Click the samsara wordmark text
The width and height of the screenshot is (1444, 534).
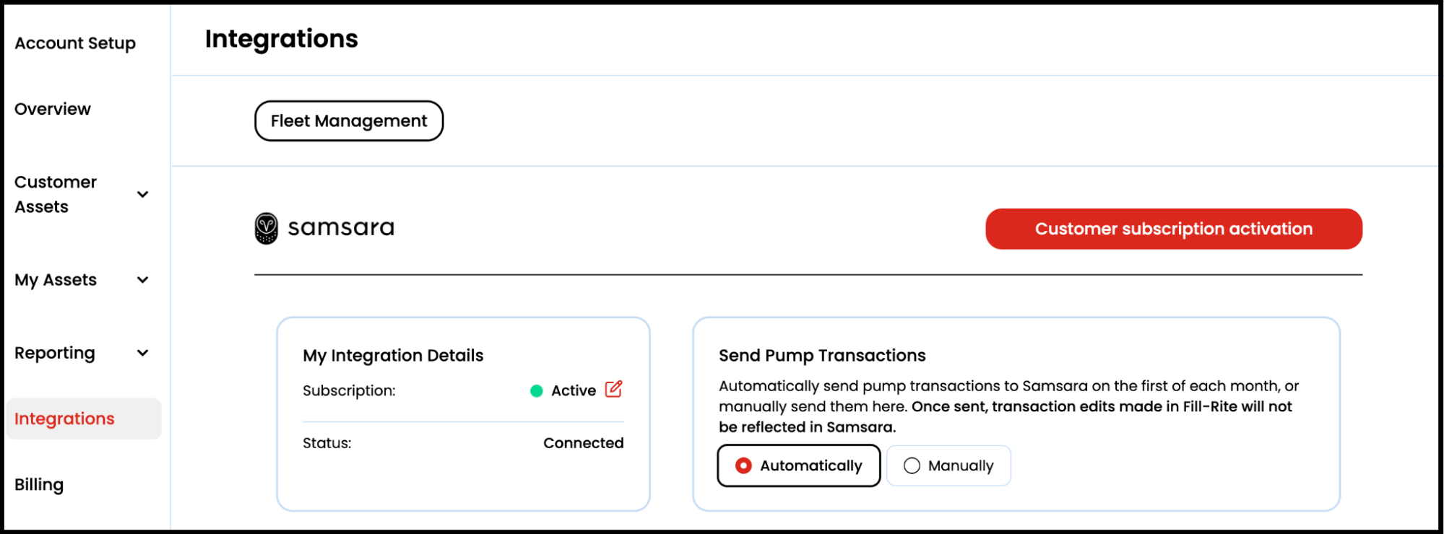pyautogui.click(x=341, y=228)
